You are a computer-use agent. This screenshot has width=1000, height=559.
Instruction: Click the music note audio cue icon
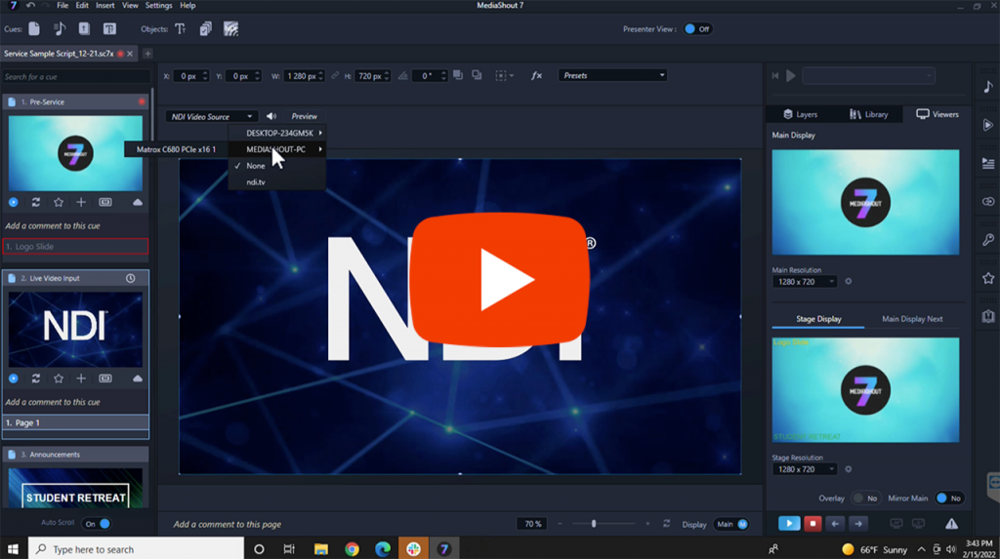click(60, 28)
